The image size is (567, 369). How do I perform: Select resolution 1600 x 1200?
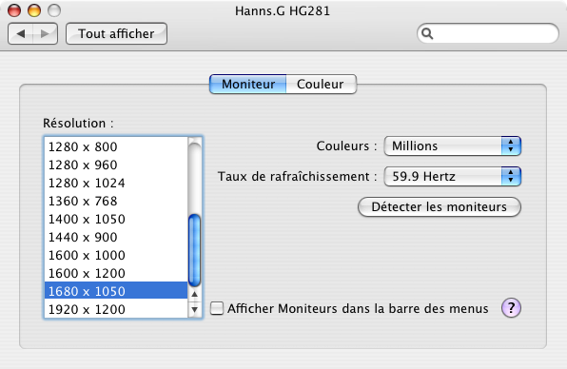point(116,273)
